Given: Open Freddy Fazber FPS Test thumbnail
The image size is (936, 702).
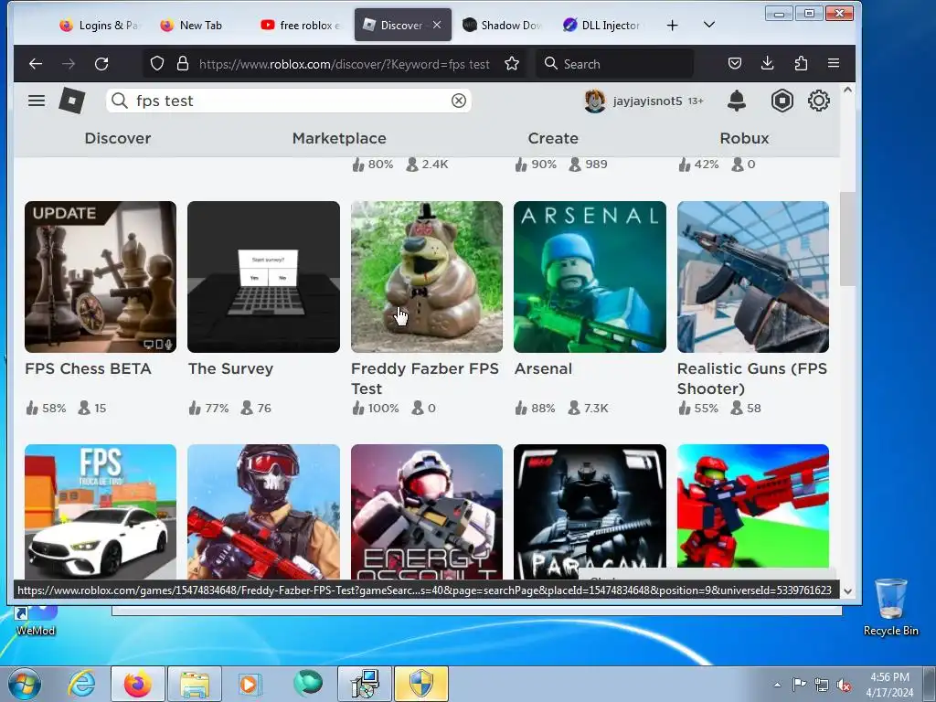Looking at the screenshot, I should [x=427, y=277].
